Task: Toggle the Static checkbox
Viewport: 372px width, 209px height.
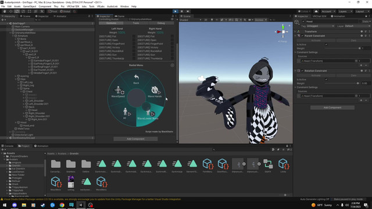Action: click(360, 21)
